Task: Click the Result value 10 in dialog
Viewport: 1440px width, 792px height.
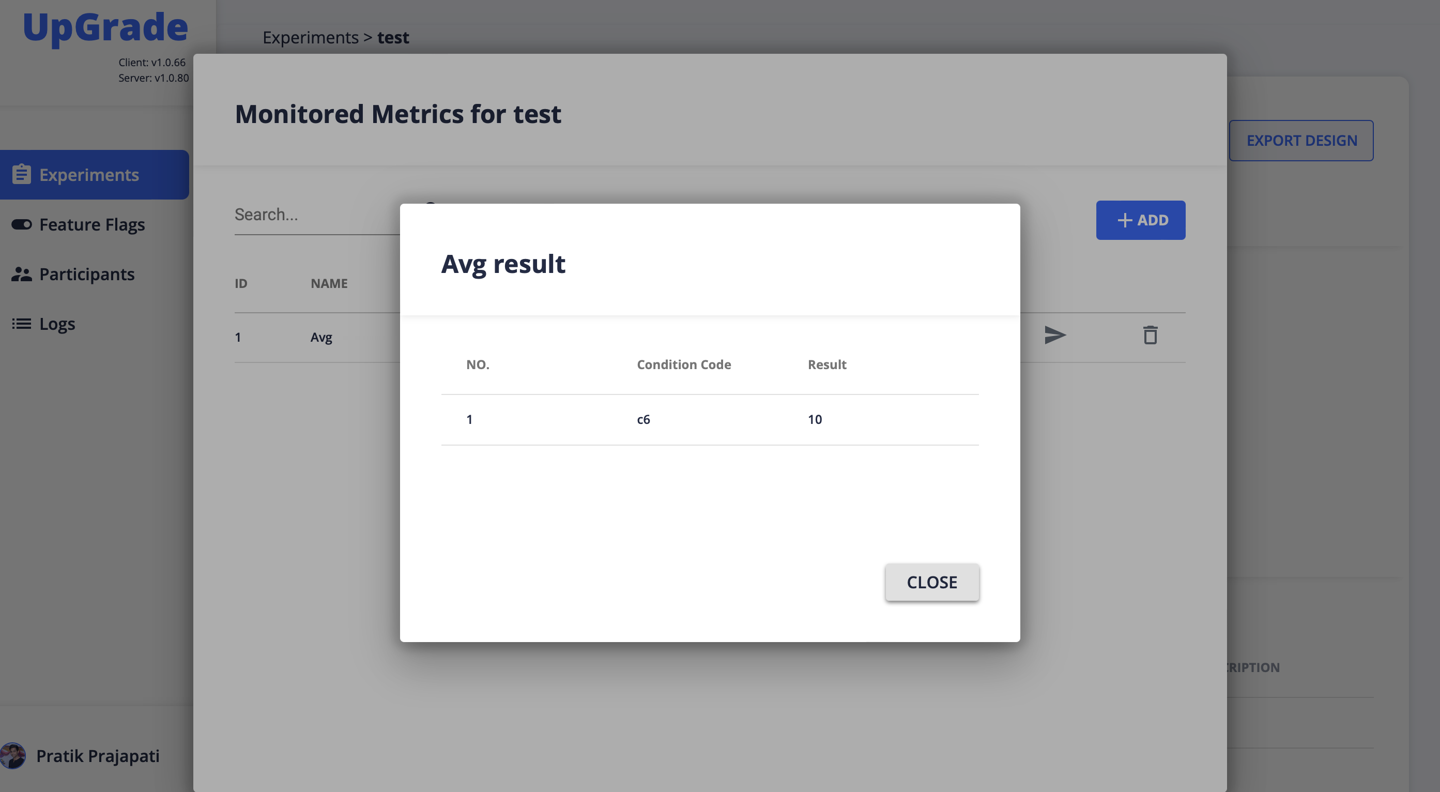Action: (x=815, y=419)
